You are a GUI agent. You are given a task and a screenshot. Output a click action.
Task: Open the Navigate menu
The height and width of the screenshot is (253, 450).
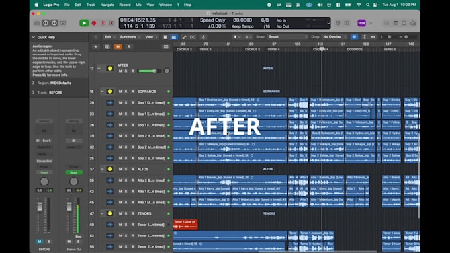click(107, 5)
